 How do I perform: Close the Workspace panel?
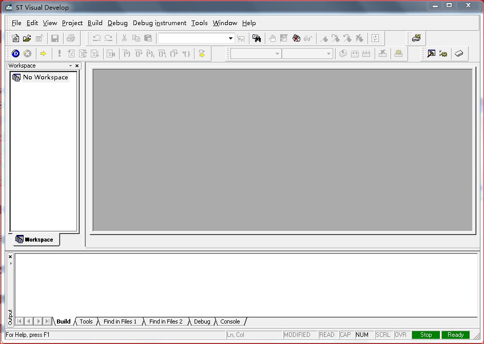pos(78,66)
